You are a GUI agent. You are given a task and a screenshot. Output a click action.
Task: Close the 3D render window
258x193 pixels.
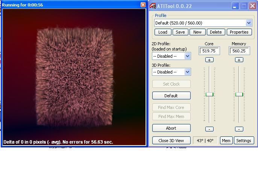coord(143,5)
